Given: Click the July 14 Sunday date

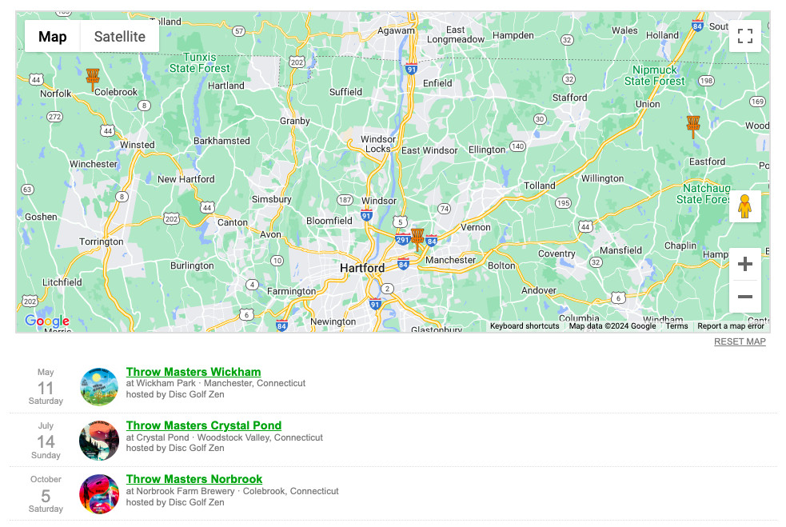Looking at the screenshot, I should point(46,441).
